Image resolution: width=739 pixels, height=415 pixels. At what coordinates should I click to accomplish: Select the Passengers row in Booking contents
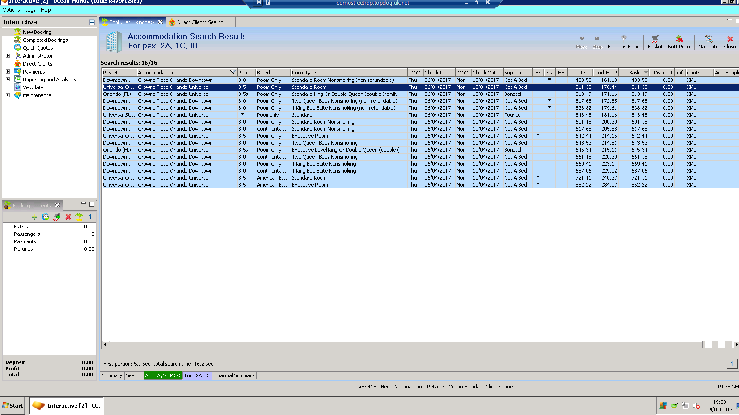coord(49,234)
